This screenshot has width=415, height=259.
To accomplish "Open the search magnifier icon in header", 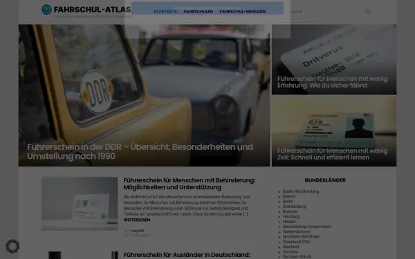I will pos(367,11).
